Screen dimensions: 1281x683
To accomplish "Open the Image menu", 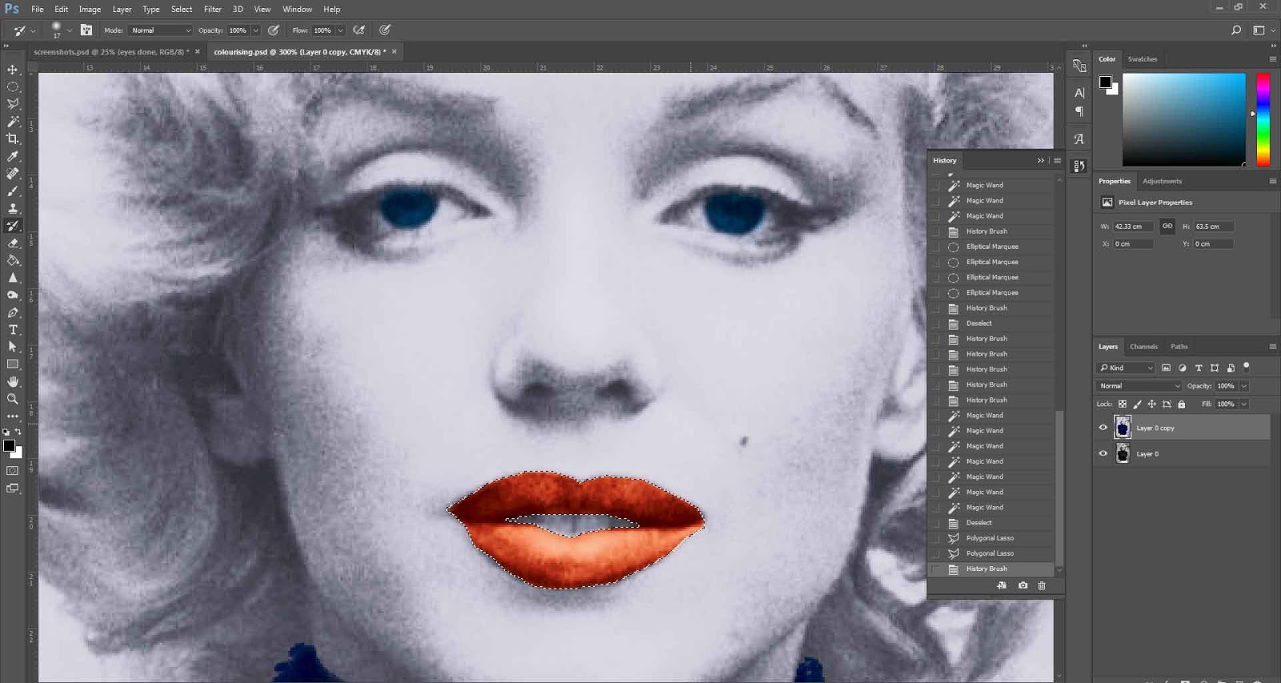I will [90, 9].
